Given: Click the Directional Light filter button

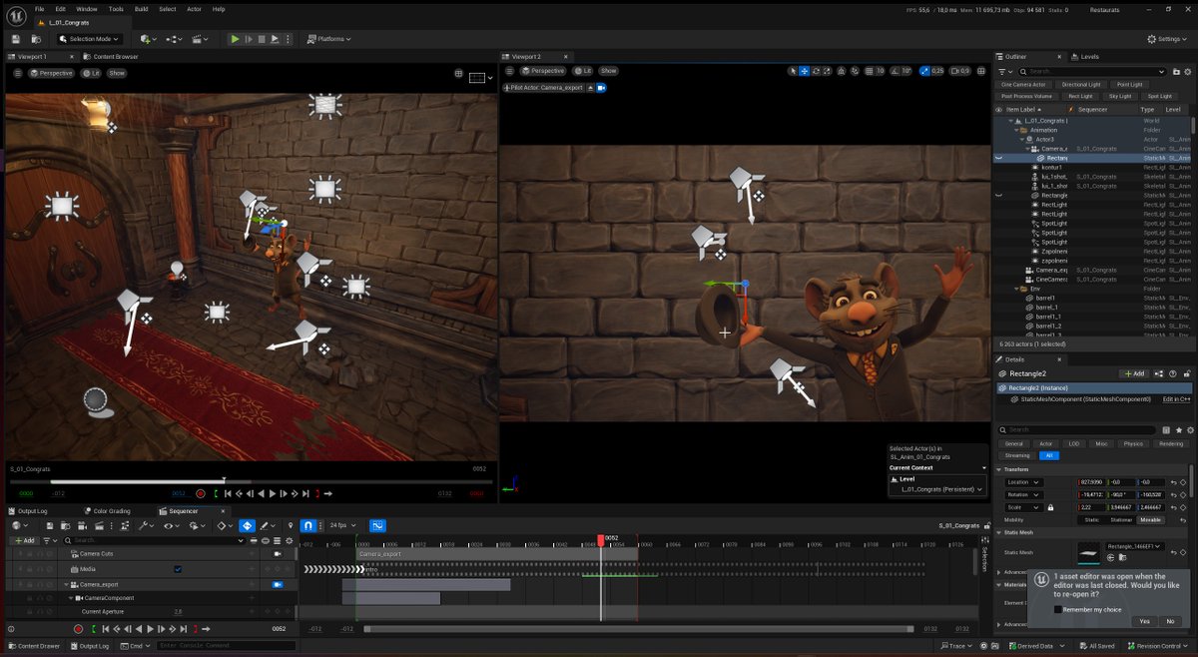Looking at the screenshot, I should [x=1081, y=85].
